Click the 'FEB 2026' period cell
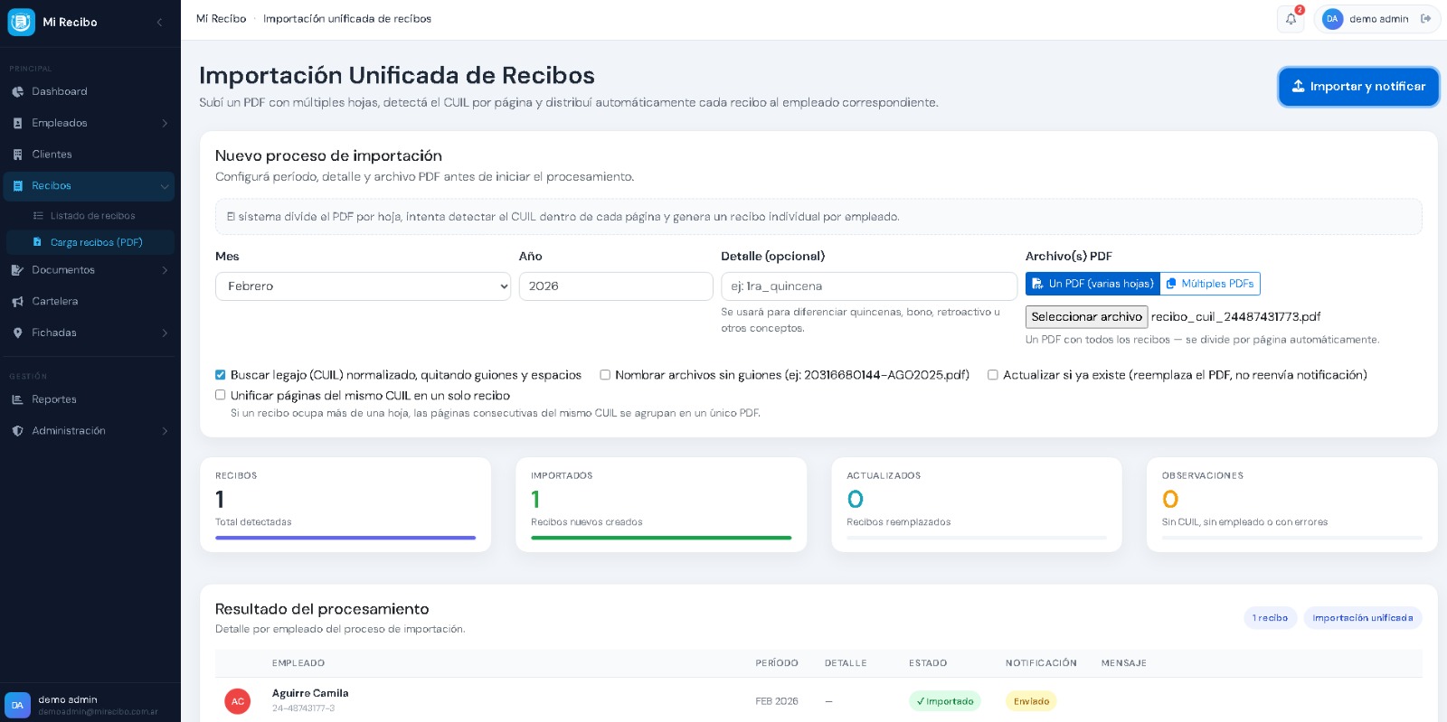Screen dimensions: 1447x722 (x=777, y=701)
